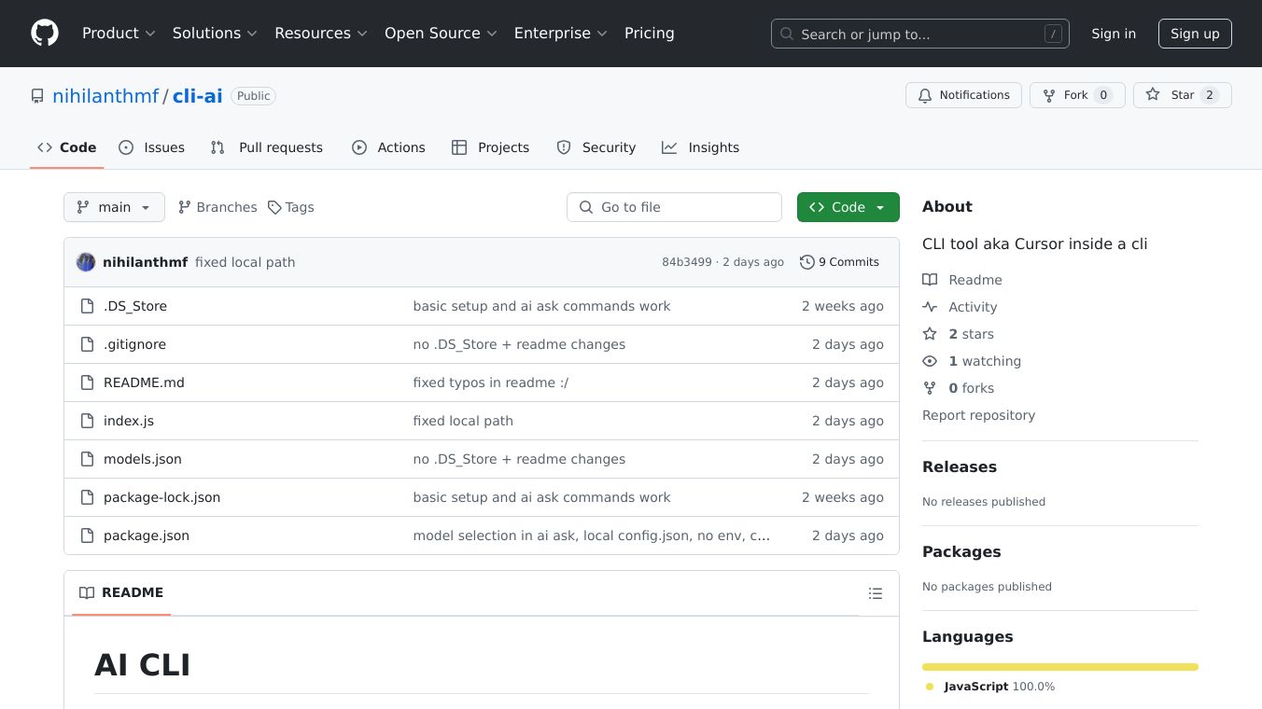Fork the repository using Fork button

tap(1076, 95)
